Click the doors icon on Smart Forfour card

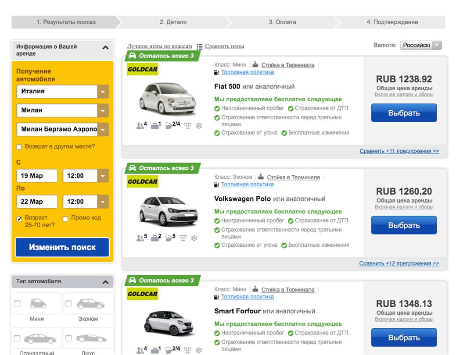(x=169, y=350)
